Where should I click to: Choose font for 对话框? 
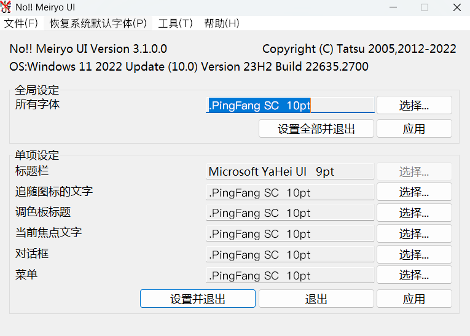tap(413, 254)
